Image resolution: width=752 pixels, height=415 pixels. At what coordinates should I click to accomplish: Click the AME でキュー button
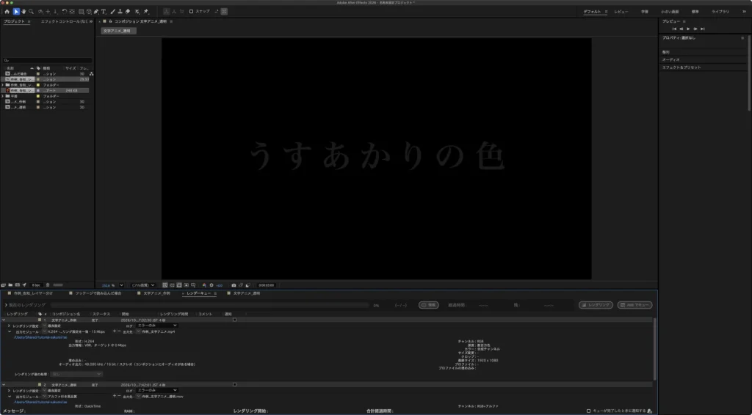(634, 305)
